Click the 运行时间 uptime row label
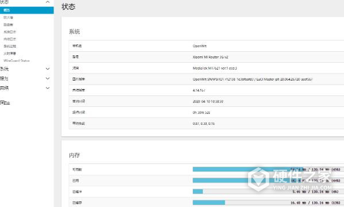This screenshot has height=207, width=344. click(x=79, y=113)
